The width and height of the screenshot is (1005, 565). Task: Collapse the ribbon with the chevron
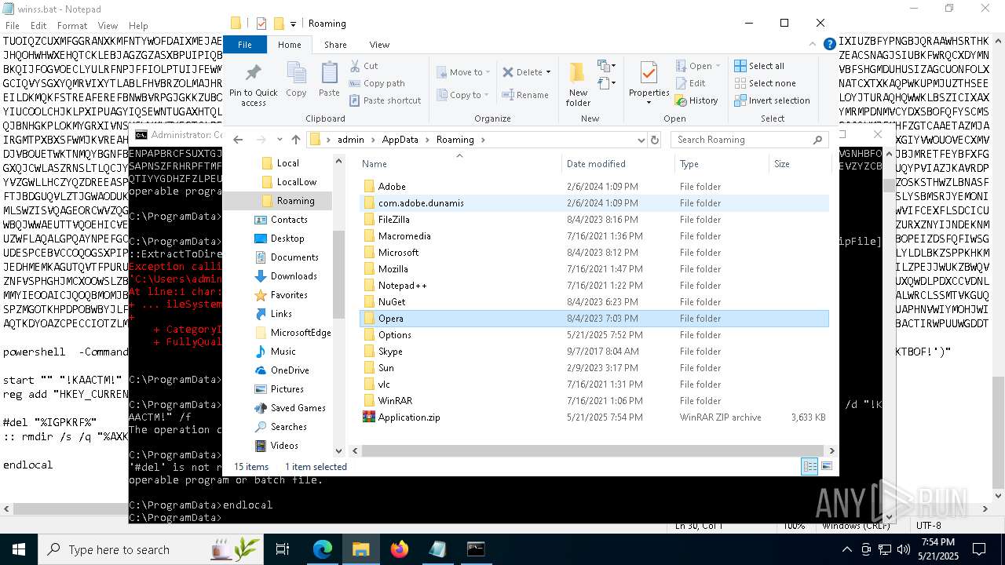coord(813,45)
